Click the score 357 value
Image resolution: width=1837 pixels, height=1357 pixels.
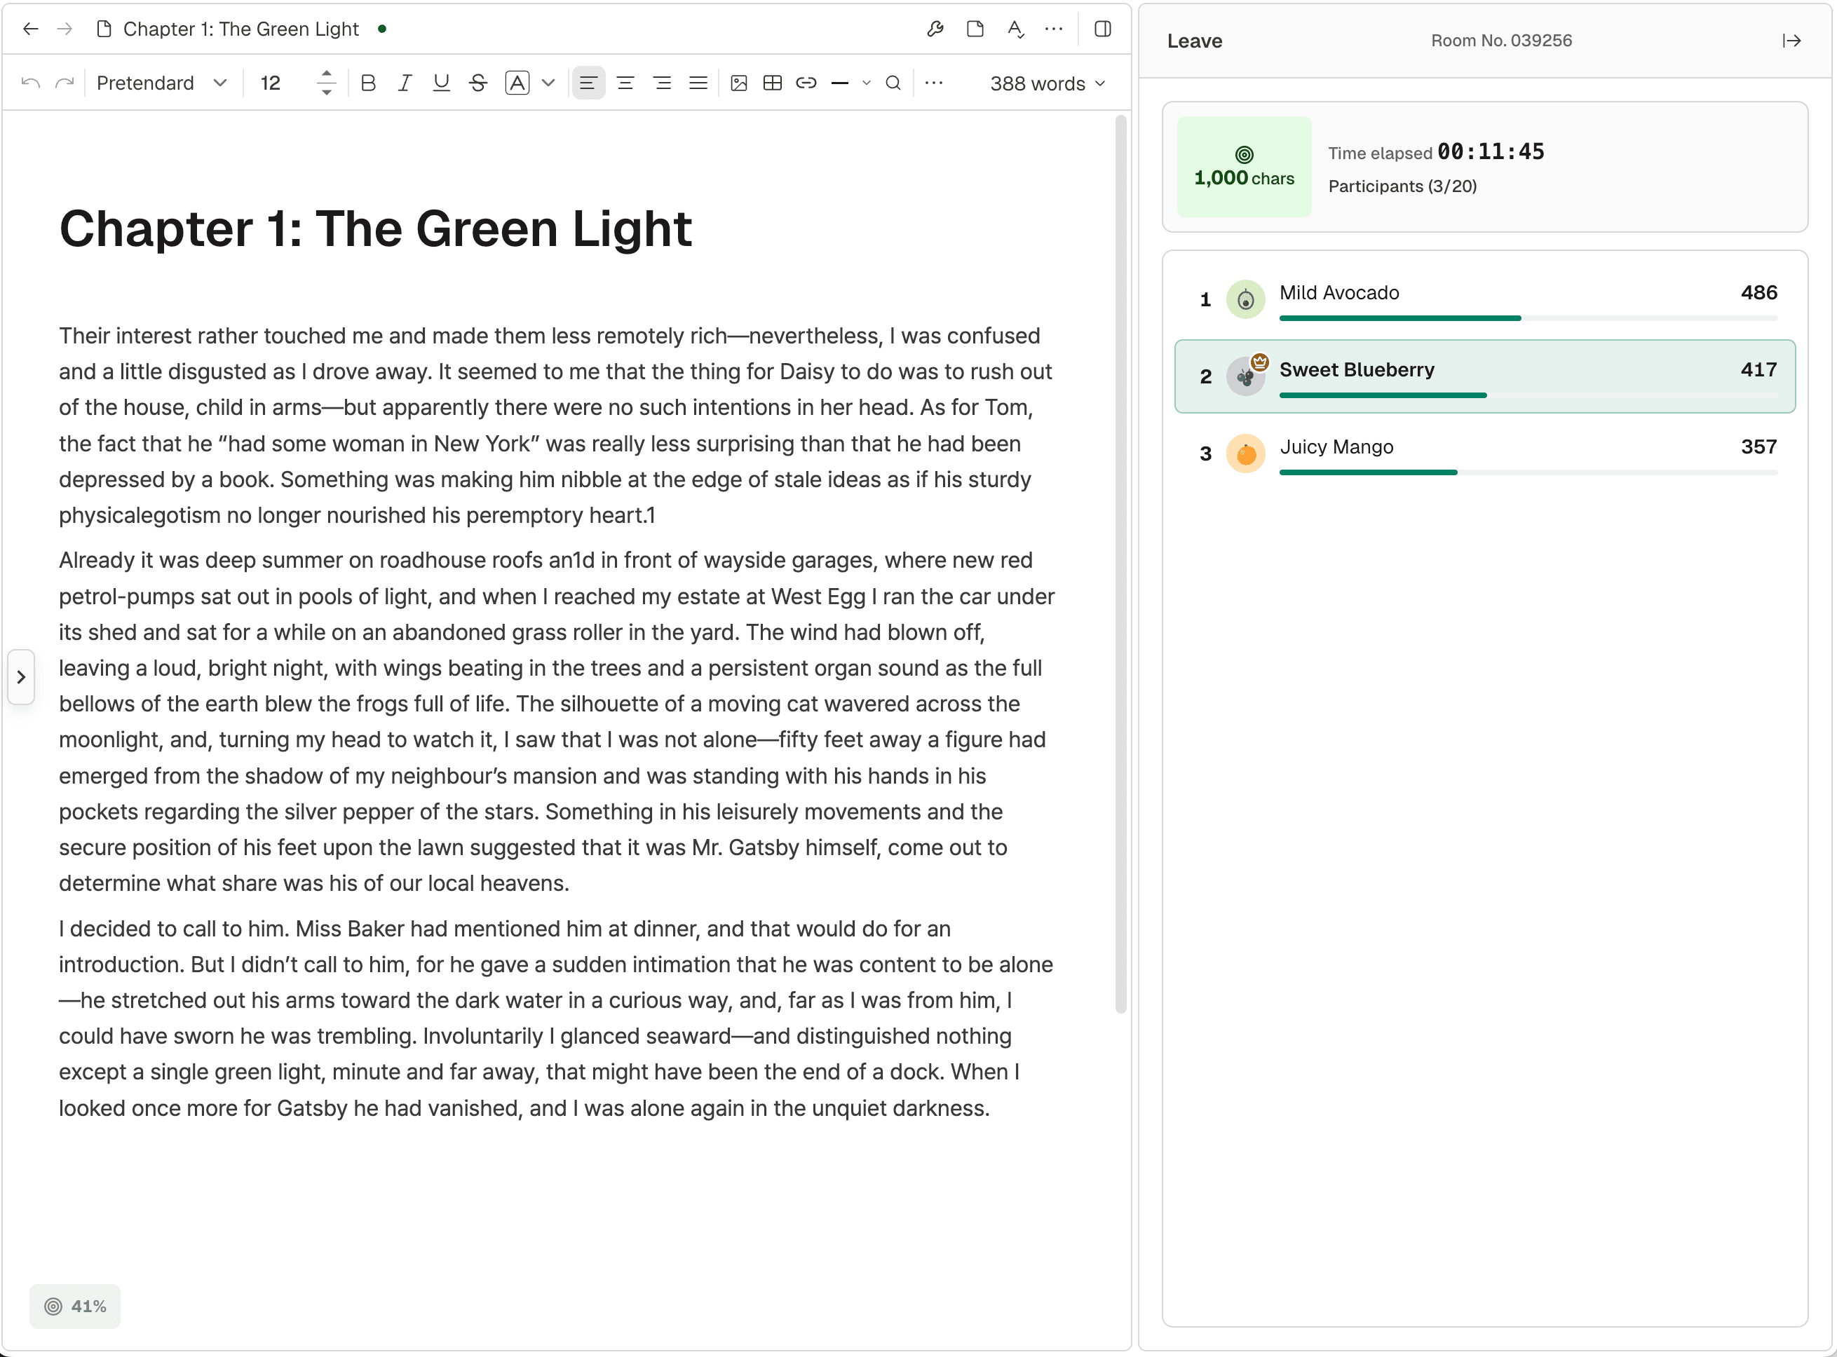1758,447
